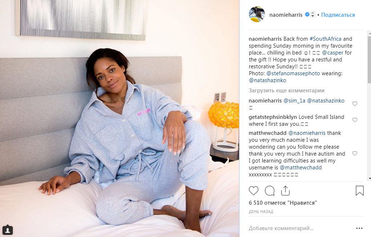Open more options three-dots icon
The width and height of the screenshot is (371, 237).
359,228
